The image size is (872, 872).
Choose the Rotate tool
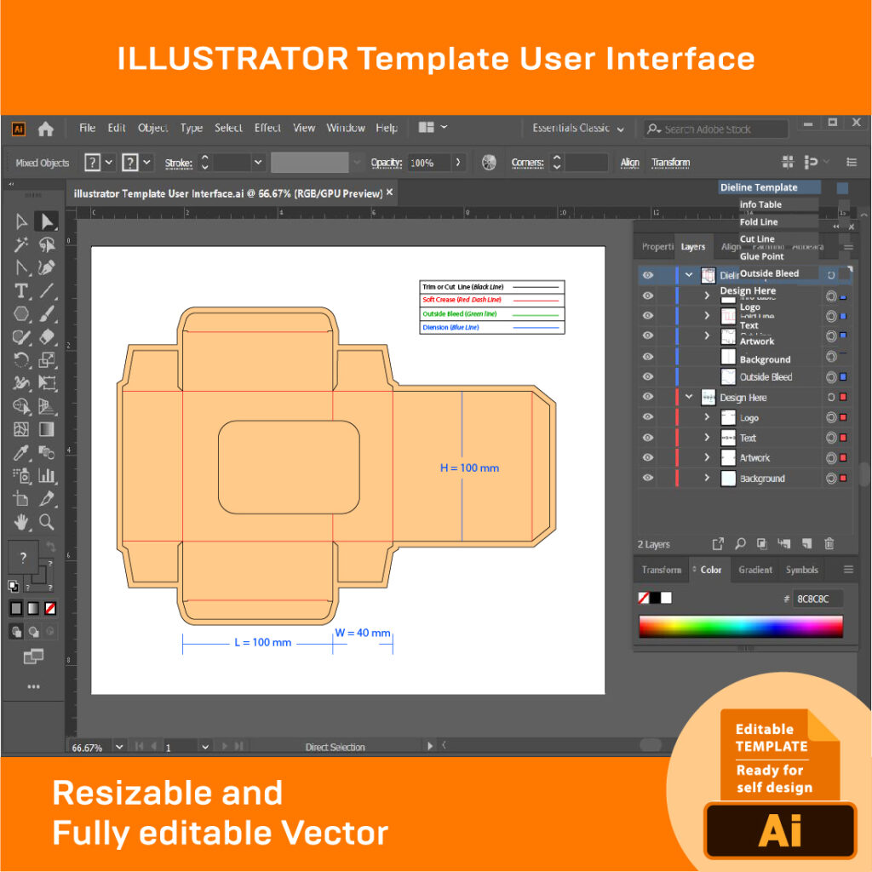click(21, 360)
